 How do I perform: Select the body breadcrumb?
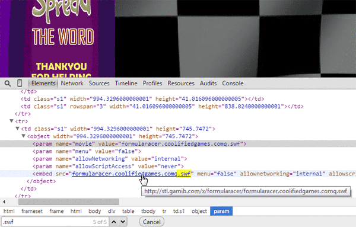(x=95, y=211)
